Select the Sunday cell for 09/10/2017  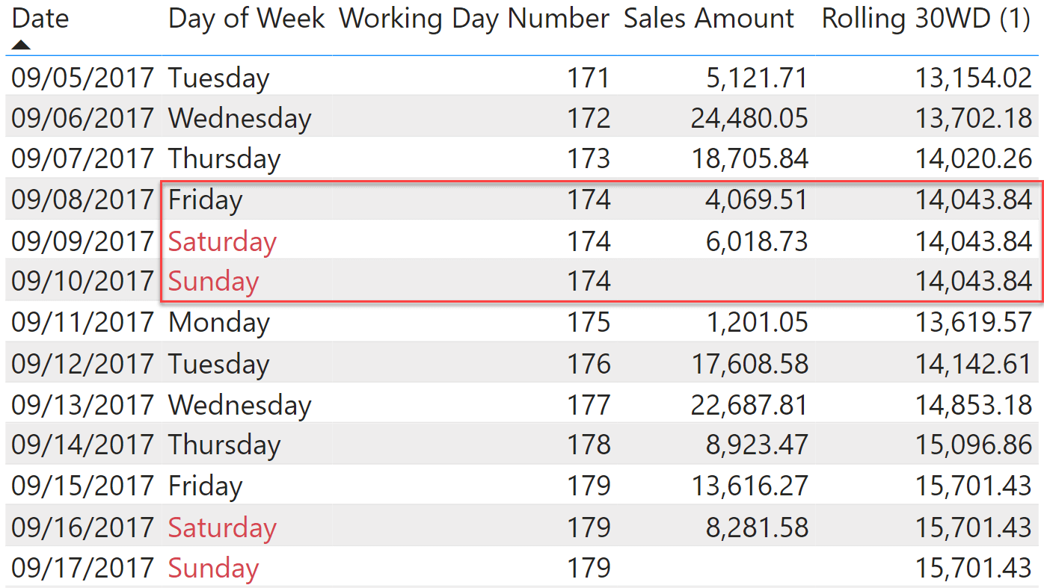click(213, 282)
